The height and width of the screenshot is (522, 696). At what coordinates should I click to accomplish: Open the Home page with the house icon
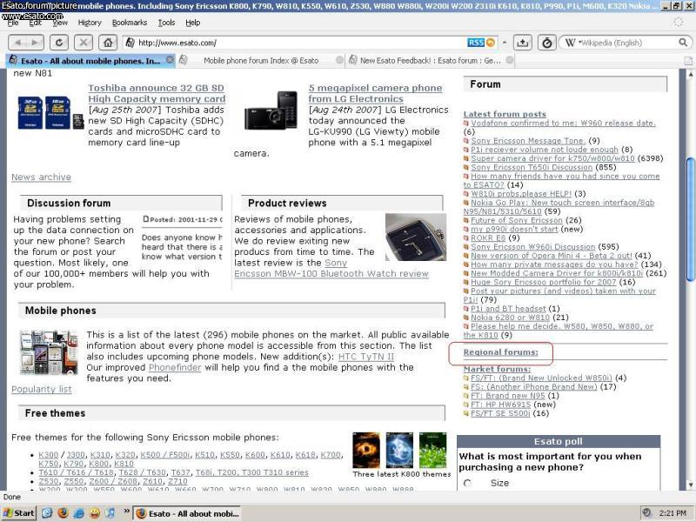pos(108,43)
